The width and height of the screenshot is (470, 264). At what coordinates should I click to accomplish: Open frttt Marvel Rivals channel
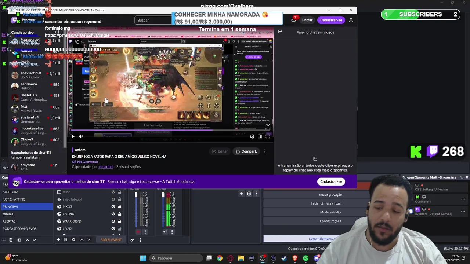coord(35,109)
